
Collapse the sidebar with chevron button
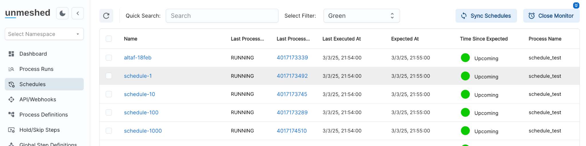78,13
